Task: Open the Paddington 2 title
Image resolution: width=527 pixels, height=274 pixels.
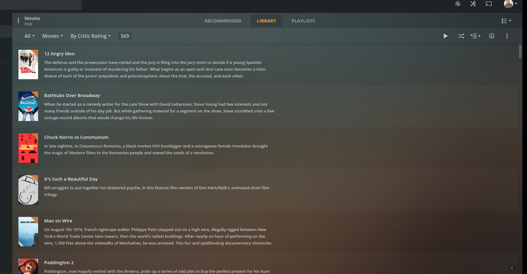Action: [x=59, y=263]
